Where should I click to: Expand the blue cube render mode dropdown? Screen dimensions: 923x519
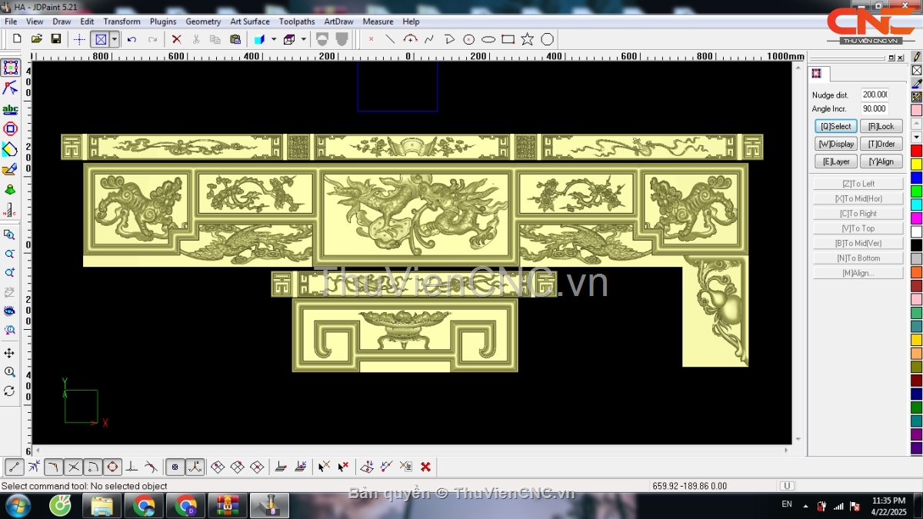point(274,39)
